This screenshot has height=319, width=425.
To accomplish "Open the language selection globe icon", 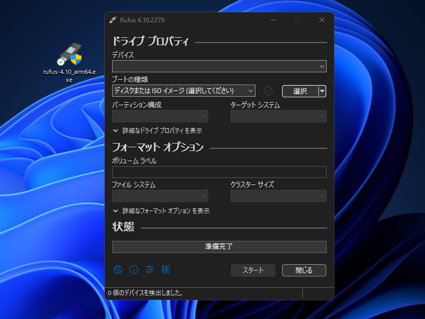I will coord(118,270).
